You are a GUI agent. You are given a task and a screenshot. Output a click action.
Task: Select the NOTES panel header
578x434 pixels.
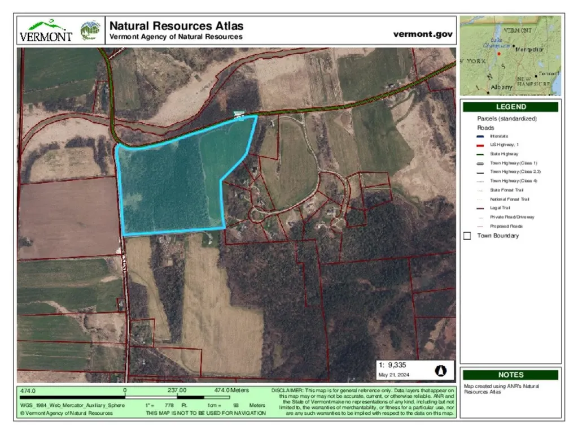[x=511, y=375]
